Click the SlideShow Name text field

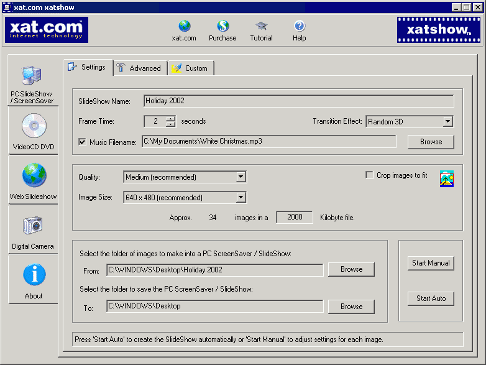pos(298,101)
